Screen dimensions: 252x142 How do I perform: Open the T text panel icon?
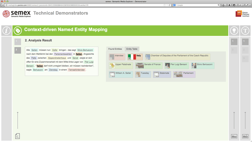click(x=245, y=31)
